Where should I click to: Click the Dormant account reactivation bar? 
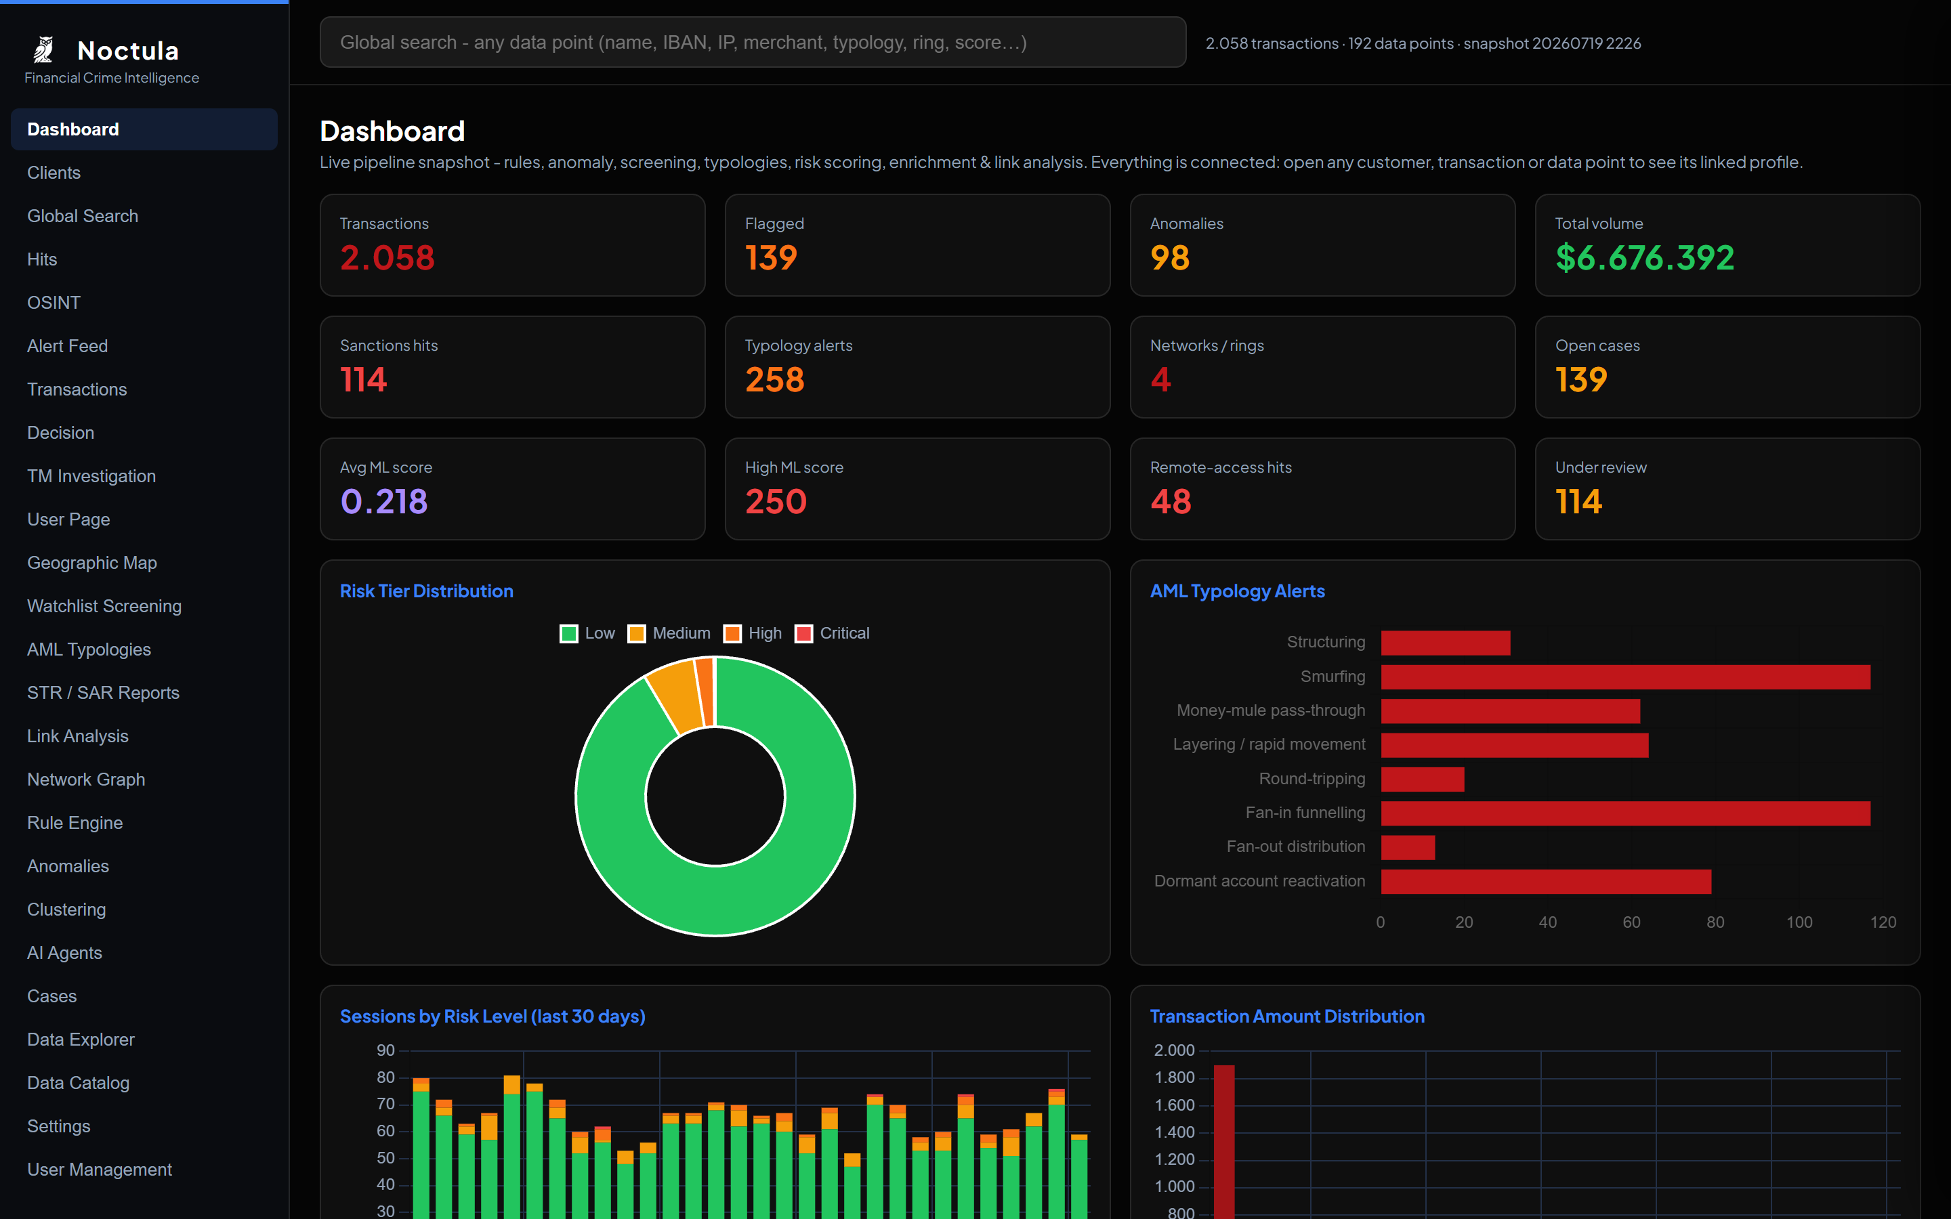coord(1547,882)
